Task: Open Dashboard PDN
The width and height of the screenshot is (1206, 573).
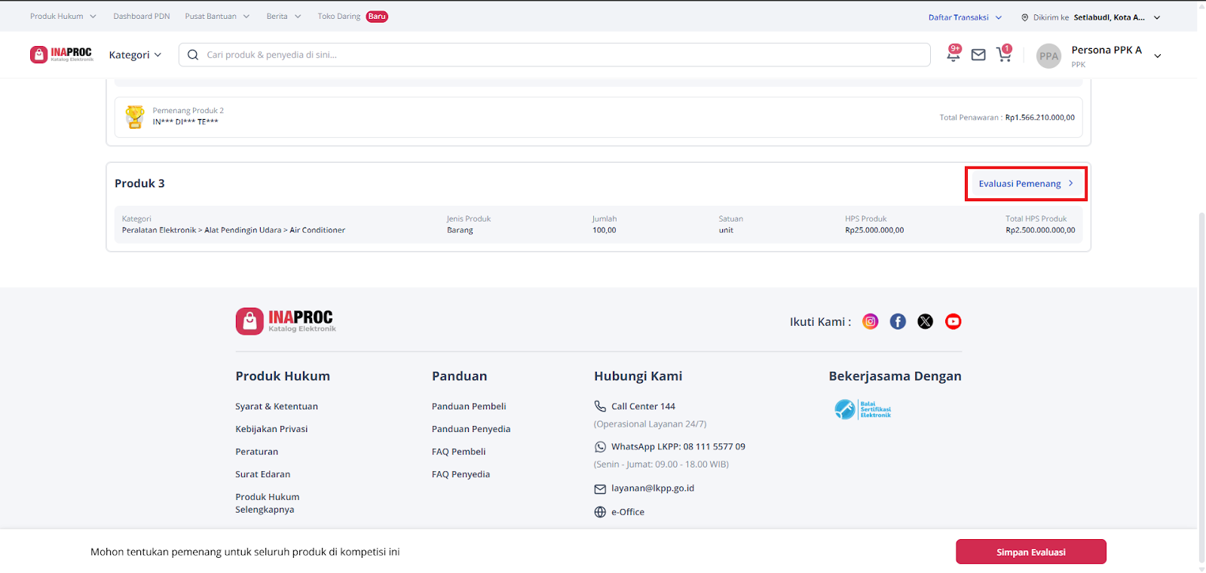Action: coord(142,16)
